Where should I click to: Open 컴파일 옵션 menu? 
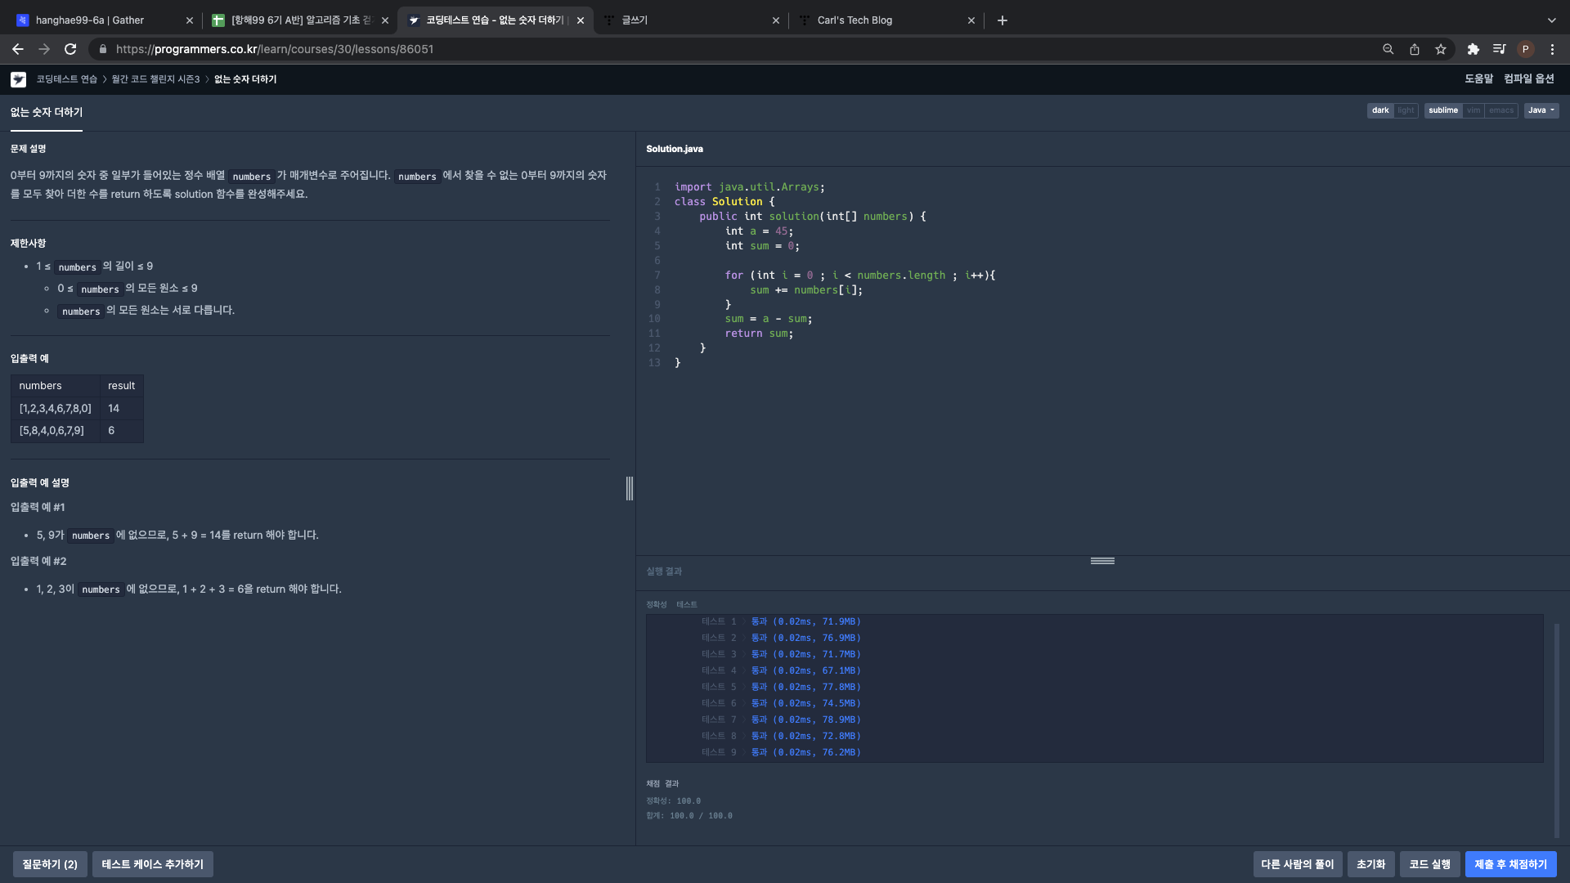click(x=1528, y=78)
